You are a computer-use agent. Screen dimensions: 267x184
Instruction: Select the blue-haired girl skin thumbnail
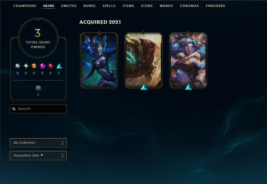188,61
